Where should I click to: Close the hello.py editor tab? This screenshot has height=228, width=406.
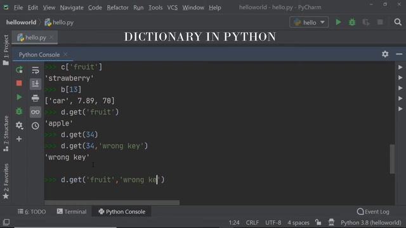pos(51,37)
